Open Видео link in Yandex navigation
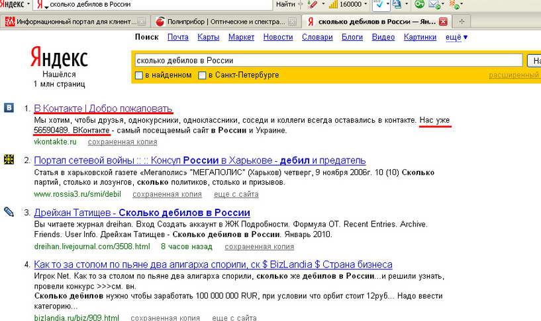 [x=383, y=37]
